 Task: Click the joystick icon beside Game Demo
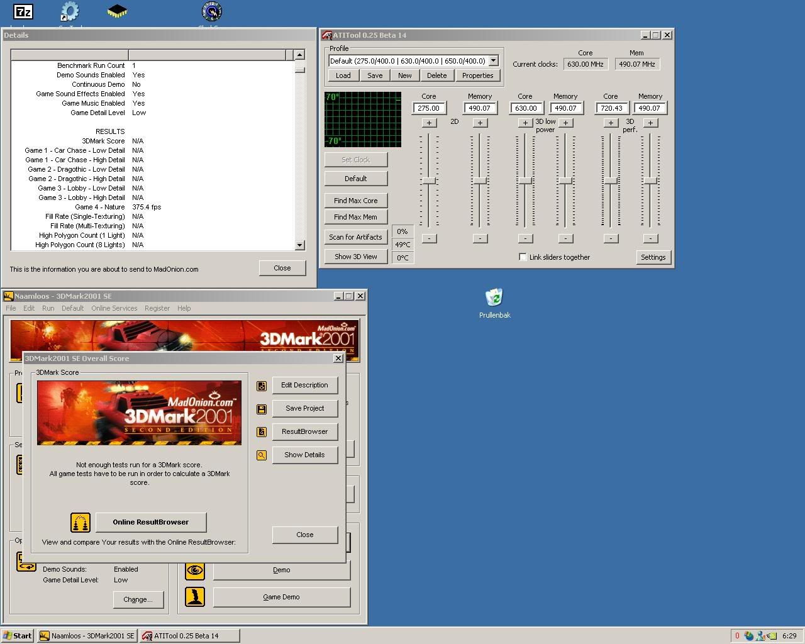195,597
